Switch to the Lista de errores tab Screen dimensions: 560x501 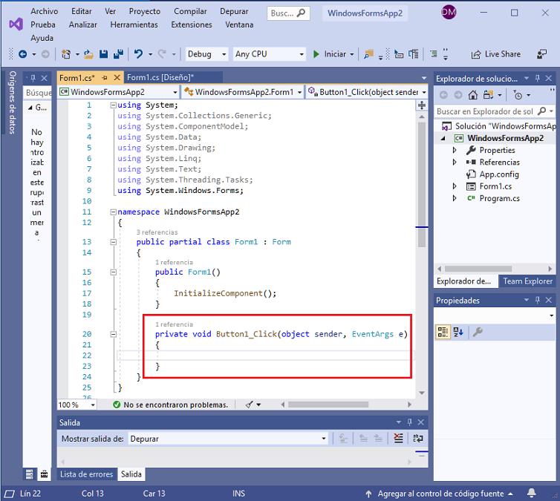coord(86,474)
